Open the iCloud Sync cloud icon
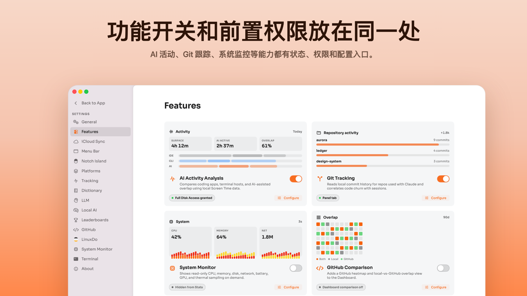This screenshot has height=296, width=527. [76, 141]
